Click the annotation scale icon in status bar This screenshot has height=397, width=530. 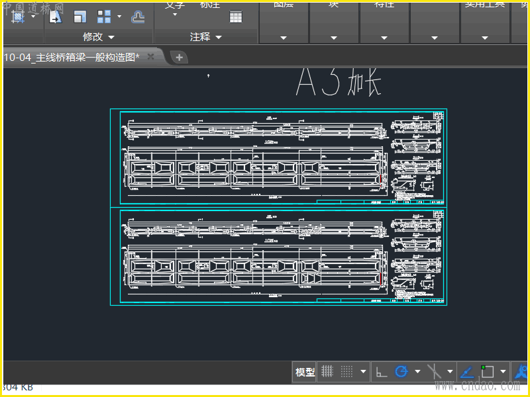pos(521,372)
